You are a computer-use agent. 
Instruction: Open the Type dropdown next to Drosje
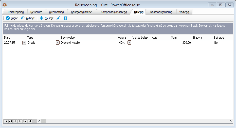pos(58,43)
